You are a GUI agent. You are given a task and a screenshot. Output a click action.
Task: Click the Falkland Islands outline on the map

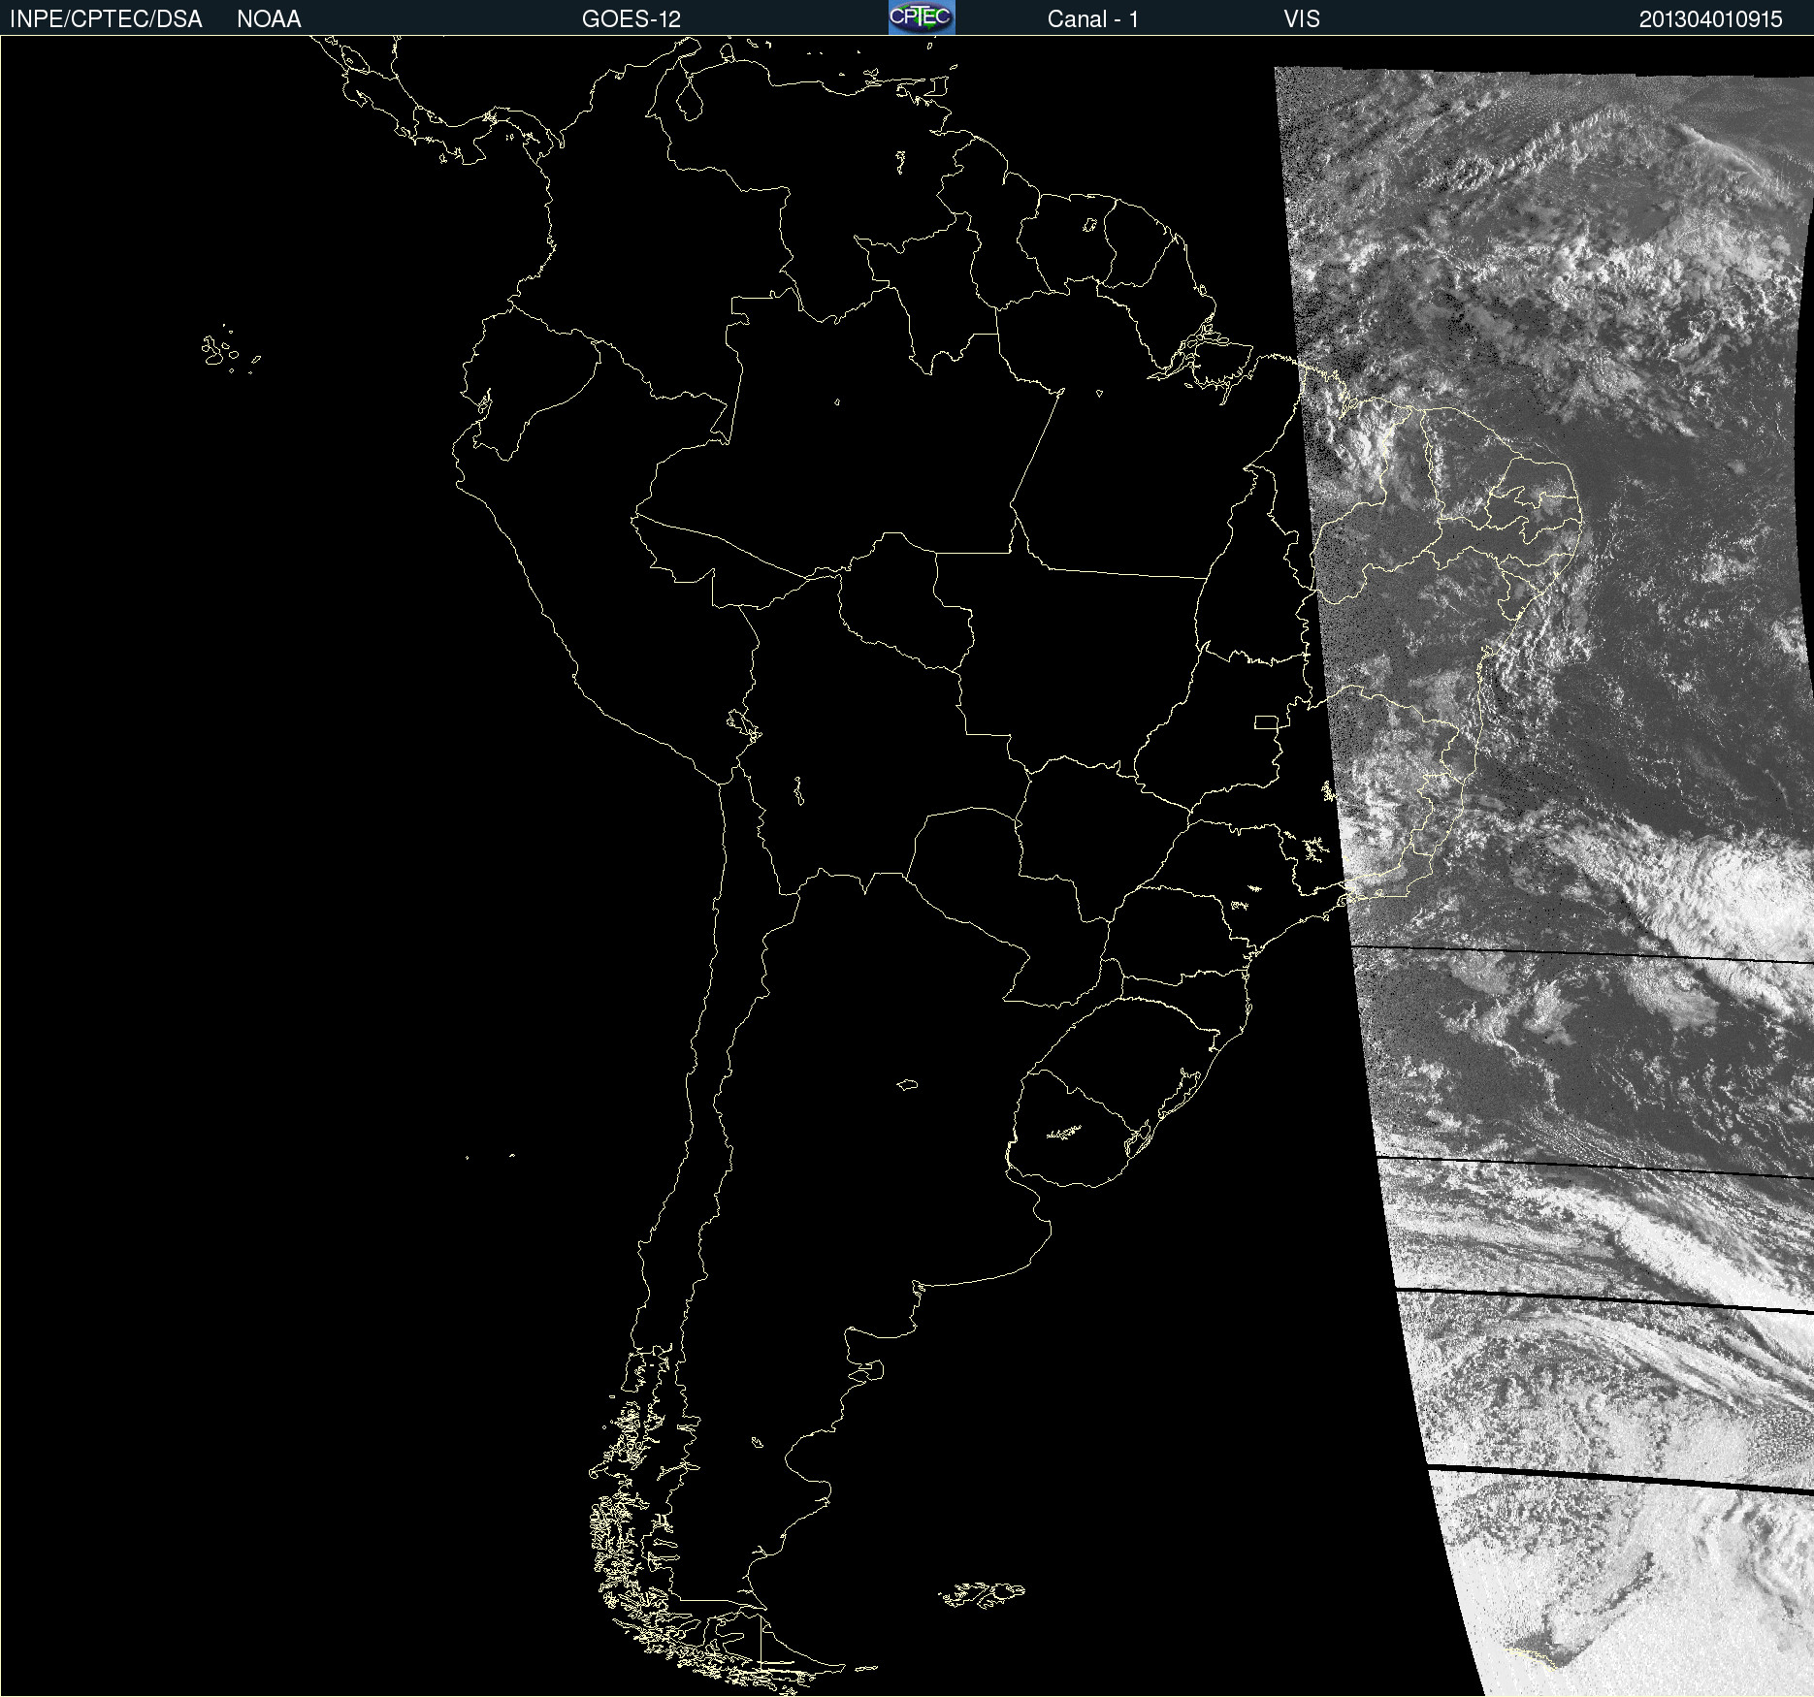click(x=982, y=1594)
